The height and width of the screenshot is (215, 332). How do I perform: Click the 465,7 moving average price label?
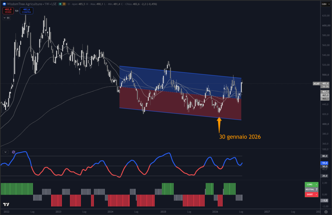[x=325, y=92]
